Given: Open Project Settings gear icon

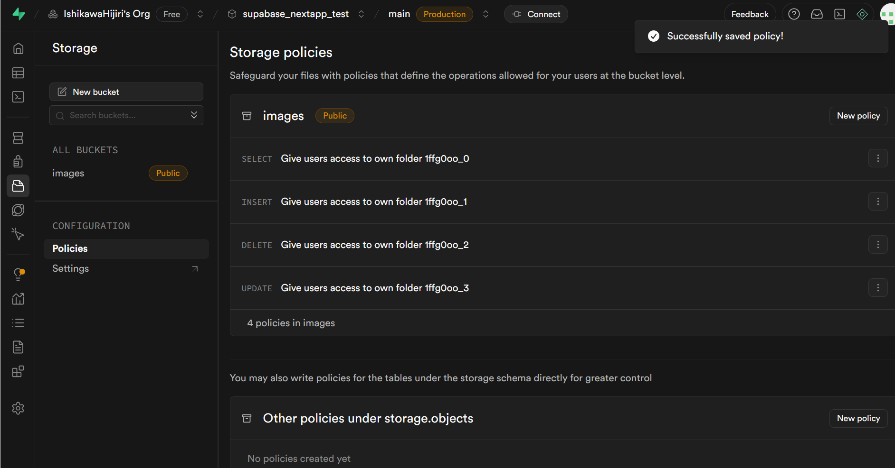Looking at the screenshot, I should click(x=18, y=408).
